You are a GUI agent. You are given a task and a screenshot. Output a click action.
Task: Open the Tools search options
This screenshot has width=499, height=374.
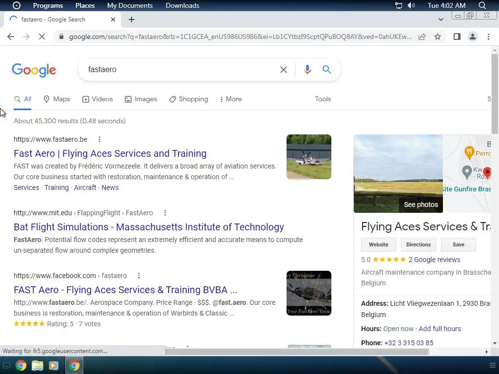[323, 99]
